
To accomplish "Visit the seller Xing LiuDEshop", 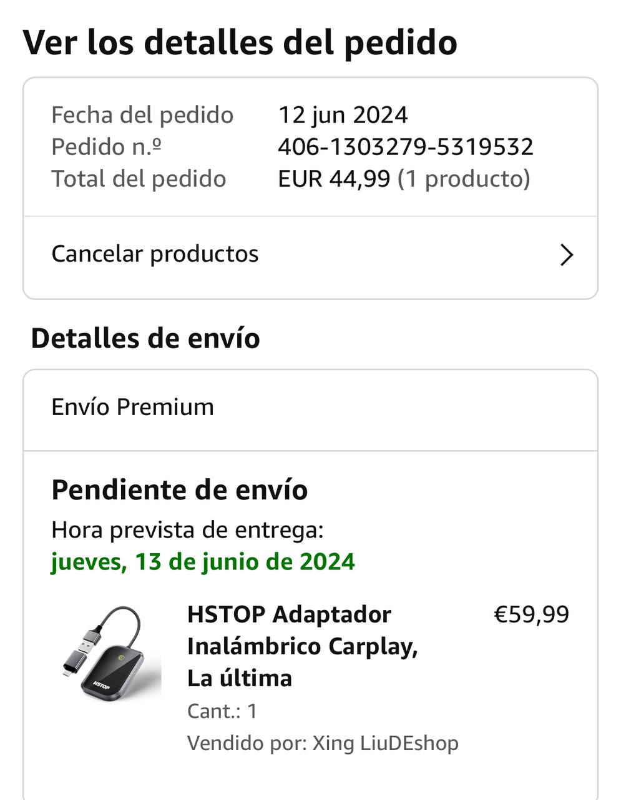I will click(385, 743).
